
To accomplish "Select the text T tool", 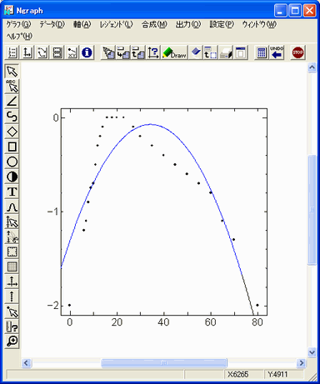I will 12,192.
